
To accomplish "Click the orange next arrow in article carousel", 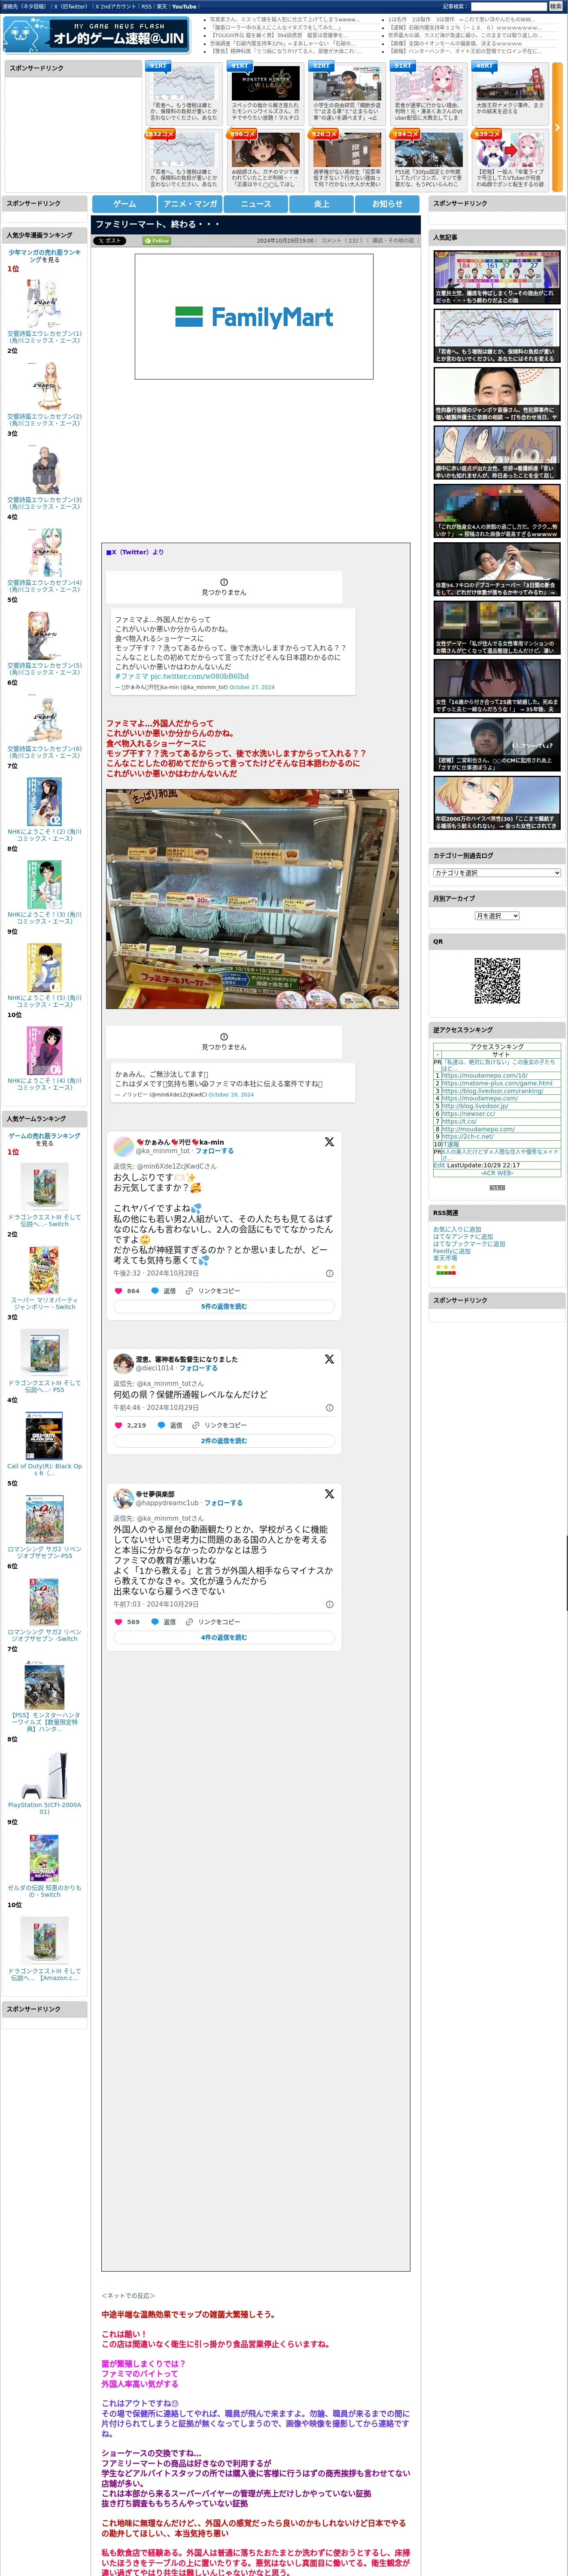I will pyautogui.click(x=557, y=127).
